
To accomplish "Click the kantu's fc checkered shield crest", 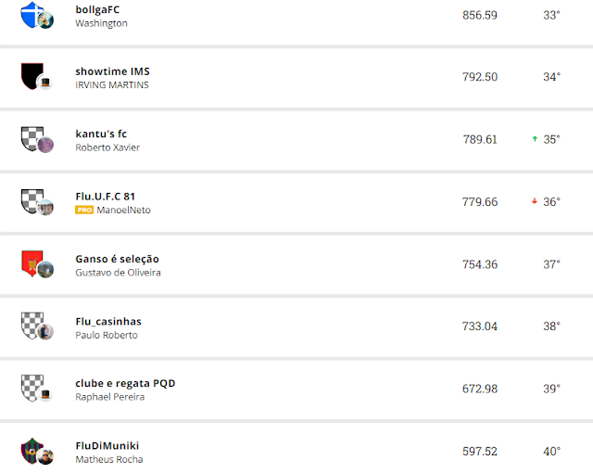I will [x=32, y=137].
